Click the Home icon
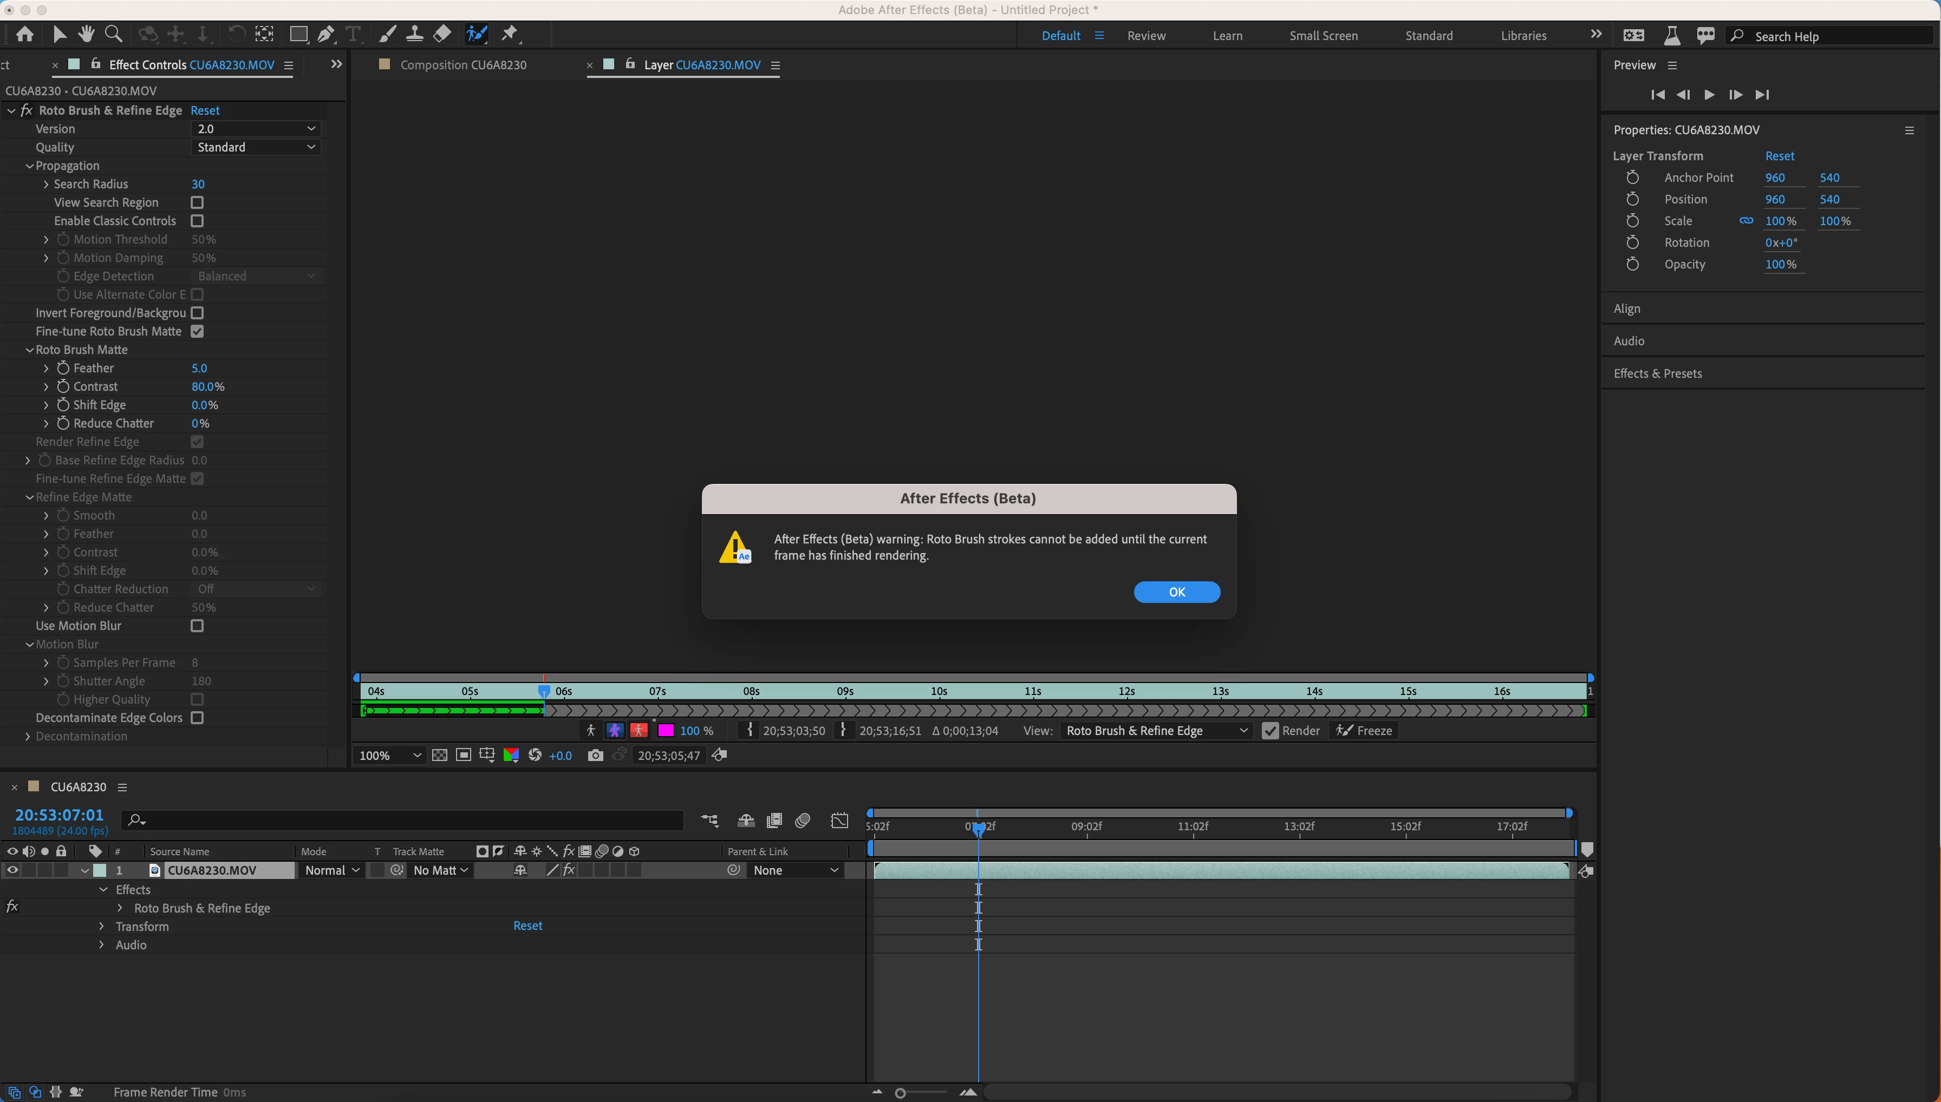1941x1102 pixels. 25,34
